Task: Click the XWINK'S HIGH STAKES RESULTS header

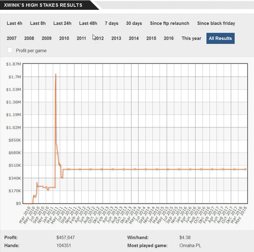Action: pos(43,5)
